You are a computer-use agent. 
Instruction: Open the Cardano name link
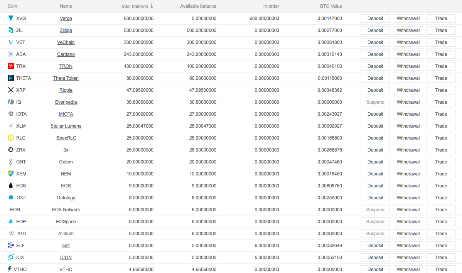tap(66, 54)
